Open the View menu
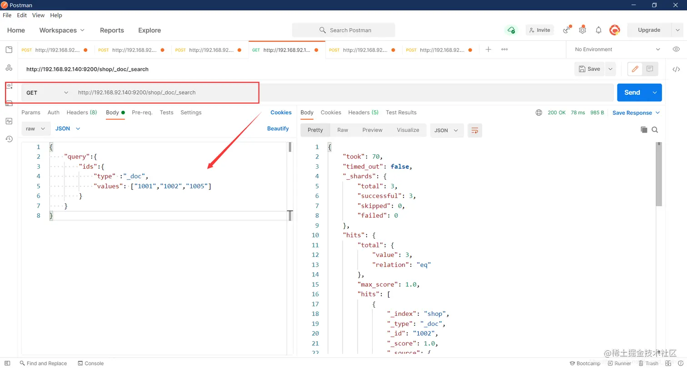The image size is (687, 368). (x=38, y=15)
